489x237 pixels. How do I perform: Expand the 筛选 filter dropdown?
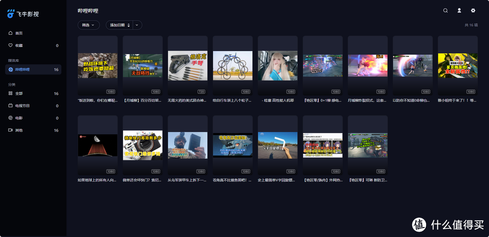coord(88,25)
